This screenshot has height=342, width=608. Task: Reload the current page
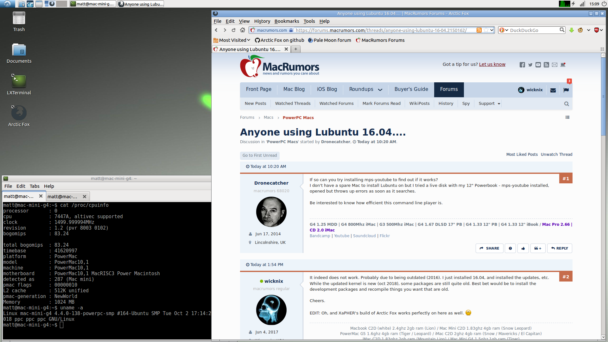click(x=234, y=30)
